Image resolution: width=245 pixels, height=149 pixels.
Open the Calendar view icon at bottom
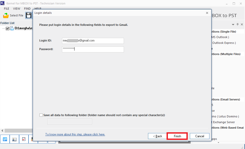tap(5, 139)
